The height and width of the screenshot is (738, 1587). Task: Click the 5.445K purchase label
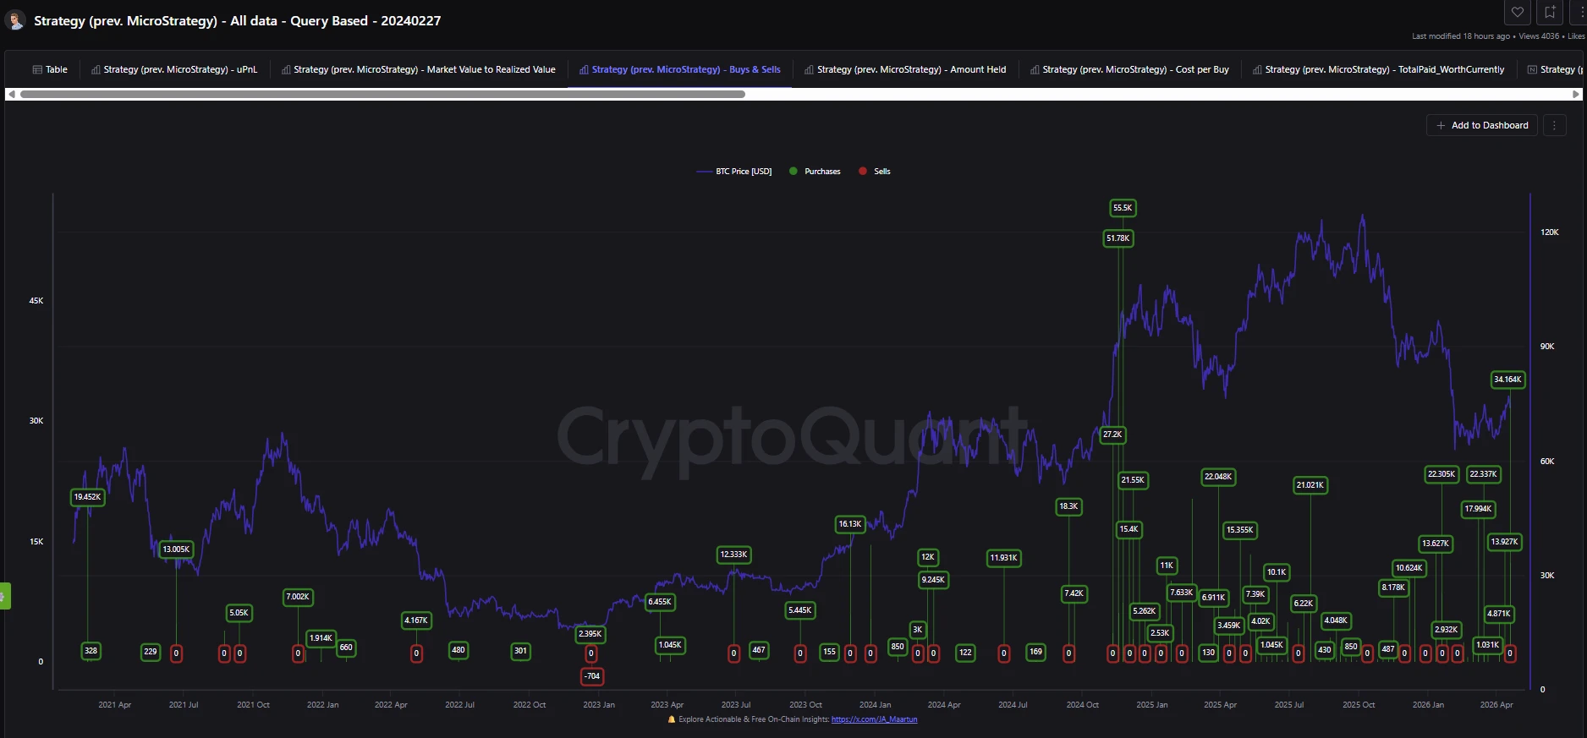[x=800, y=610]
